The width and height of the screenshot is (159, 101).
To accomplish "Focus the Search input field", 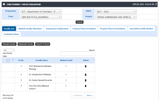I will [x=77, y=54].
